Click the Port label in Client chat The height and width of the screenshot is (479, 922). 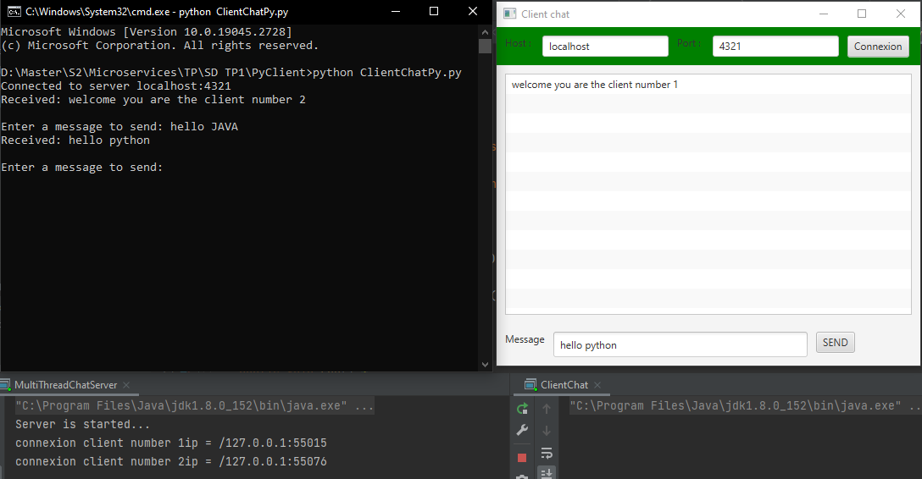click(689, 43)
